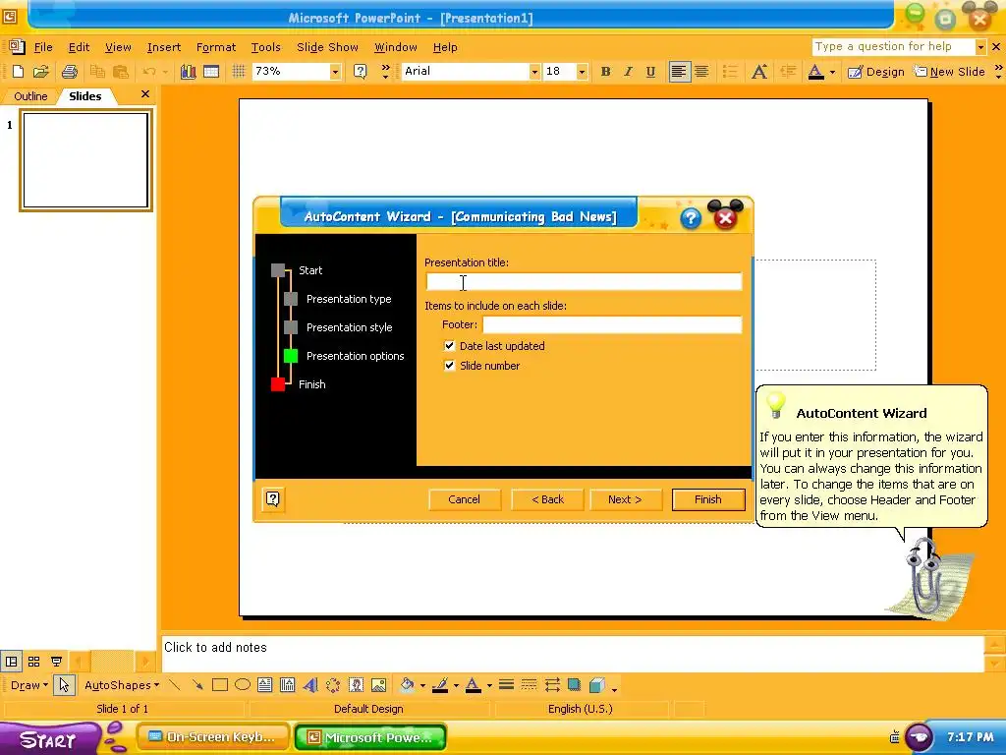This screenshot has width=1006, height=755.
Task: Start Slide Show from current slide button
Action: 56,662
